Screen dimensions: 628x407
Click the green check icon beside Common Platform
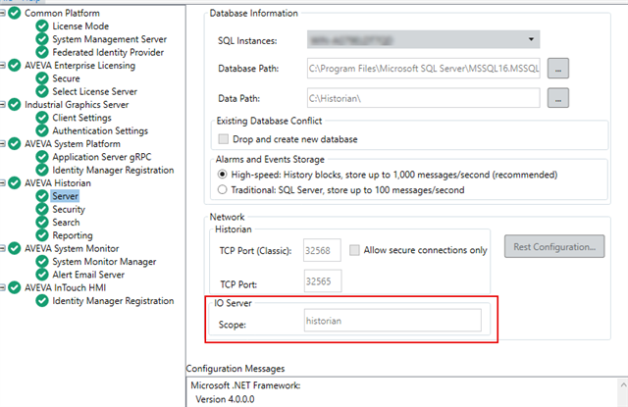tap(15, 13)
